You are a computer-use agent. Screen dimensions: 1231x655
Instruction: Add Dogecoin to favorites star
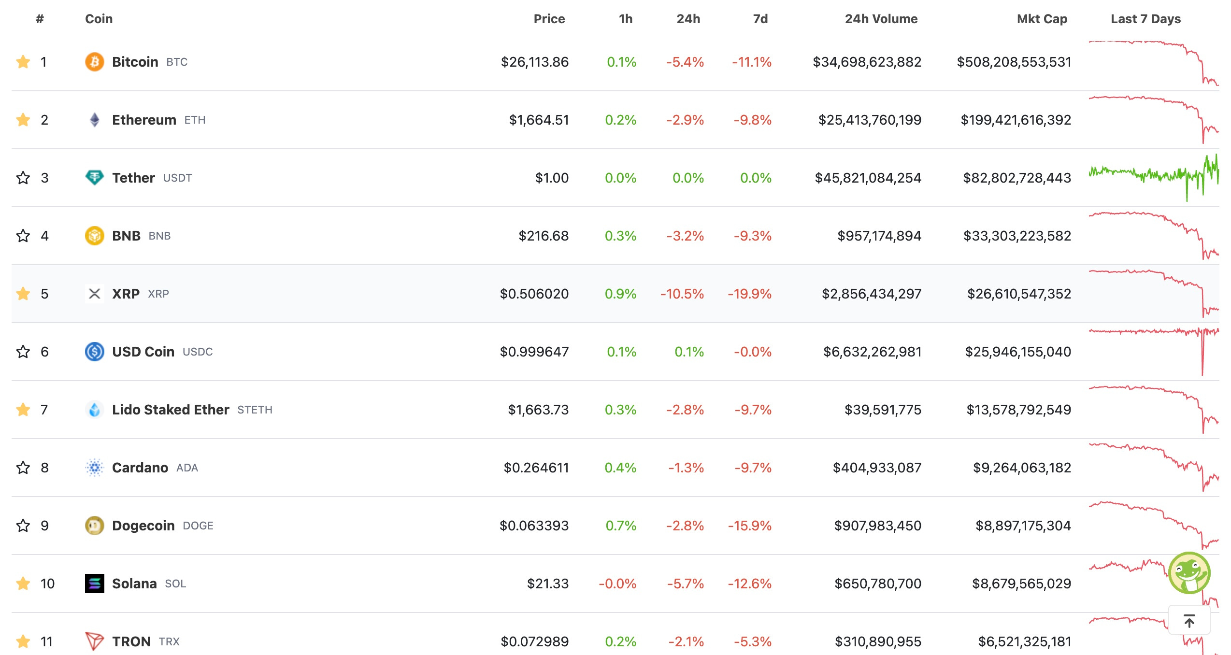[x=23, y=526]
